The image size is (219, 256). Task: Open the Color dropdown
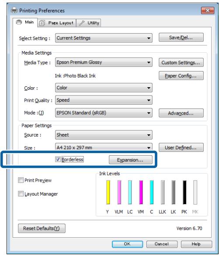[x=104, y=88]
